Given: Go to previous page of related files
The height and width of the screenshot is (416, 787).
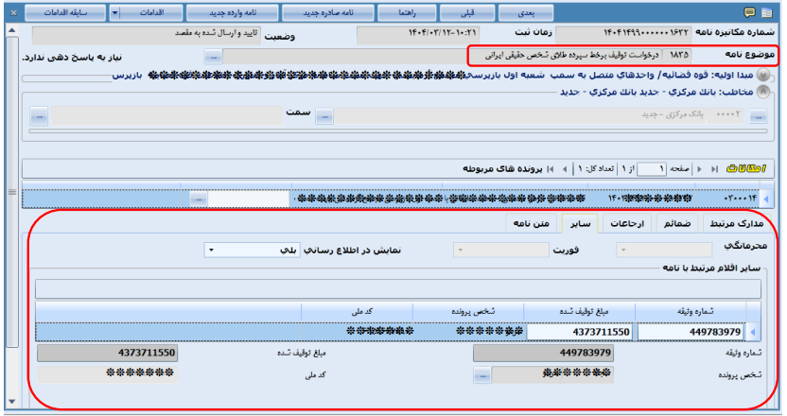Looking at the screenshot, I should (565, 169).
